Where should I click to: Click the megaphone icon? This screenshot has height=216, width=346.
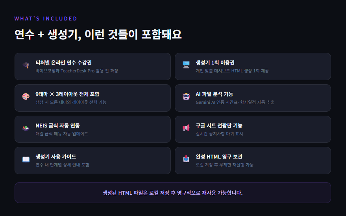coord(186,128)
